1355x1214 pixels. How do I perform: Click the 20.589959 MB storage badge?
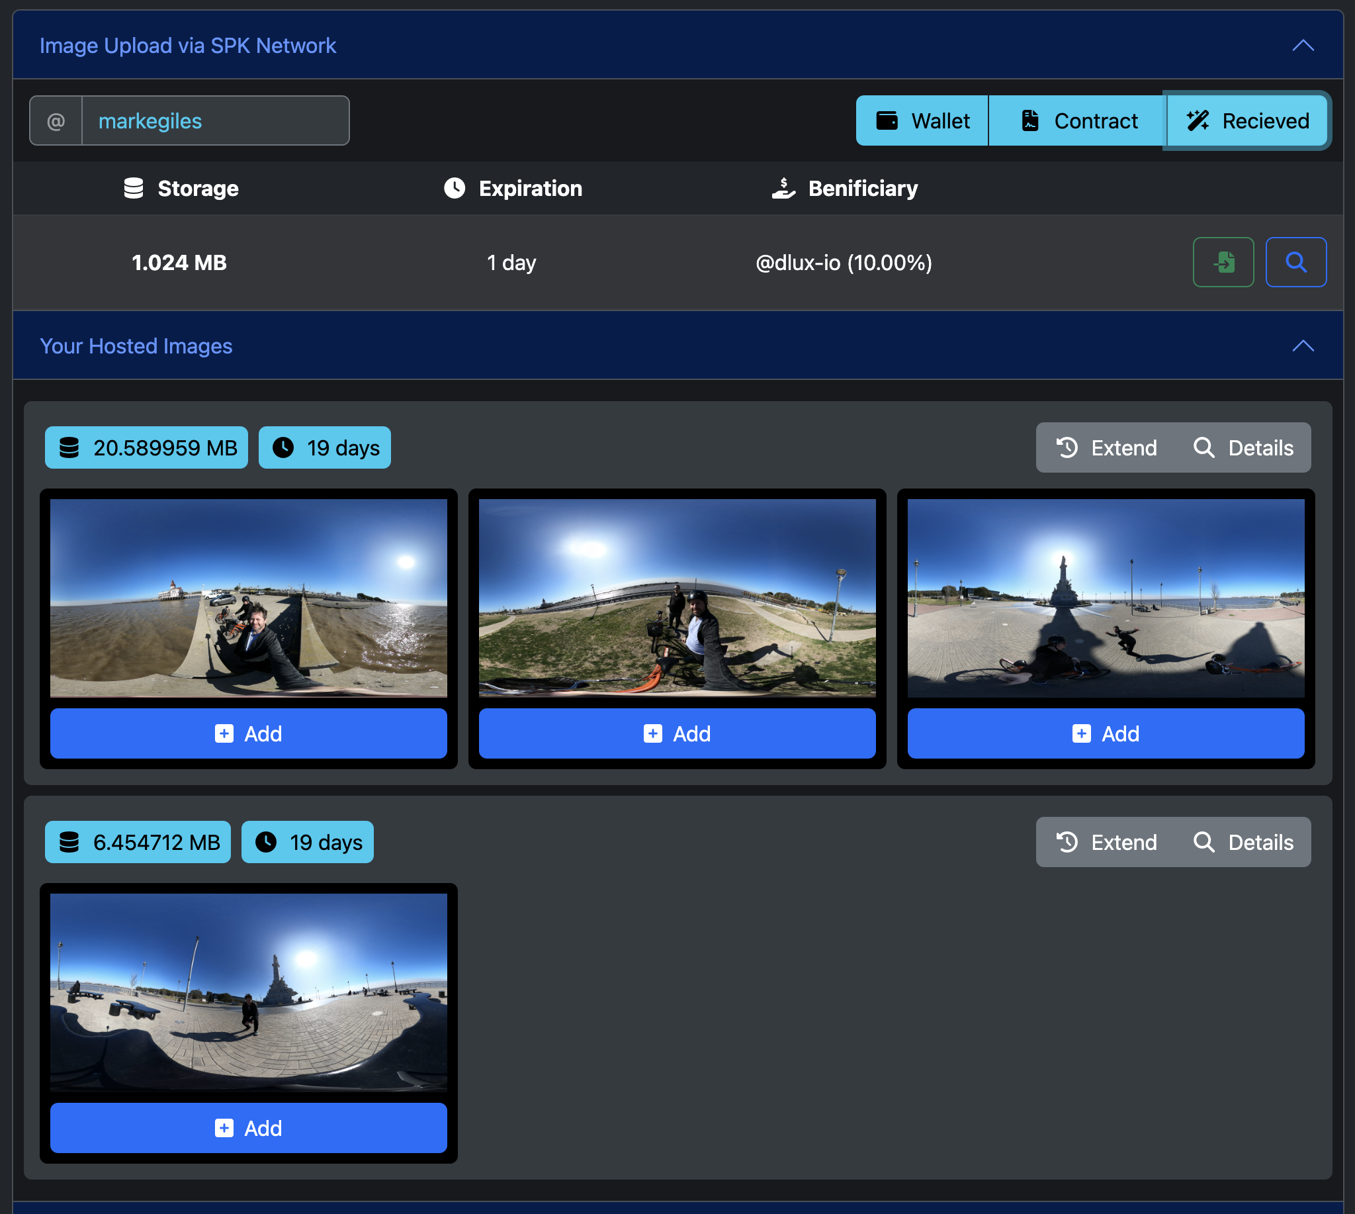(x=147, y=447)
